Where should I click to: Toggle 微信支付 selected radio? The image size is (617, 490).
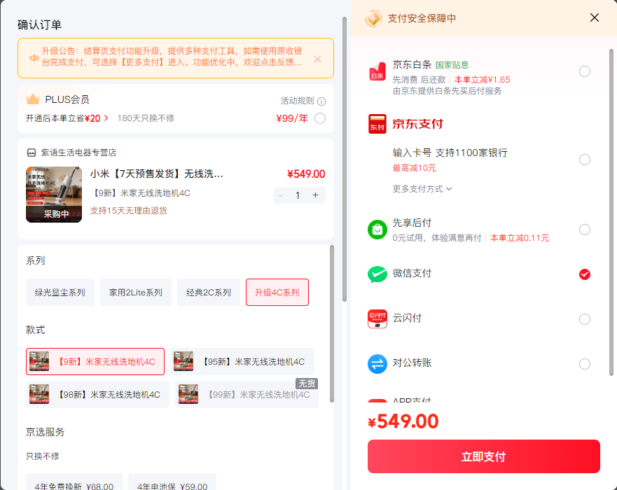pyautogui.click(x=584, y=274)
